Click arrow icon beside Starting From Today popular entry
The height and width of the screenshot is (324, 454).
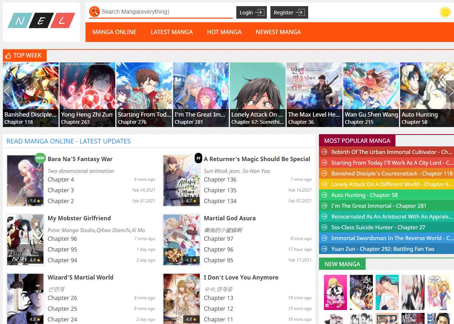(324, 163)
